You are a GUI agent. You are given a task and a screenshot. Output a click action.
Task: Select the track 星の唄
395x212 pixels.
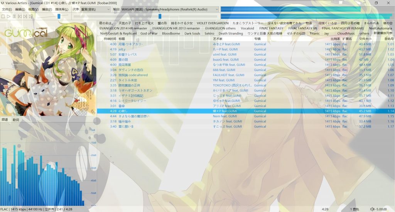246,59
